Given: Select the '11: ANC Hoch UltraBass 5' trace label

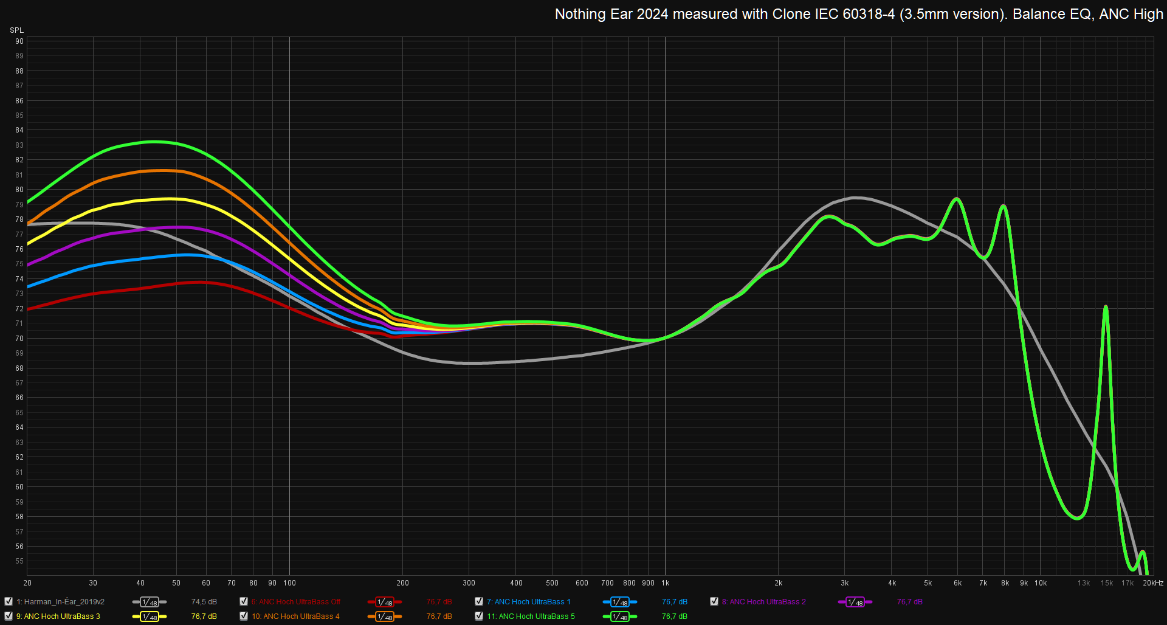Looking at the screenshot, I should point(531,616).
